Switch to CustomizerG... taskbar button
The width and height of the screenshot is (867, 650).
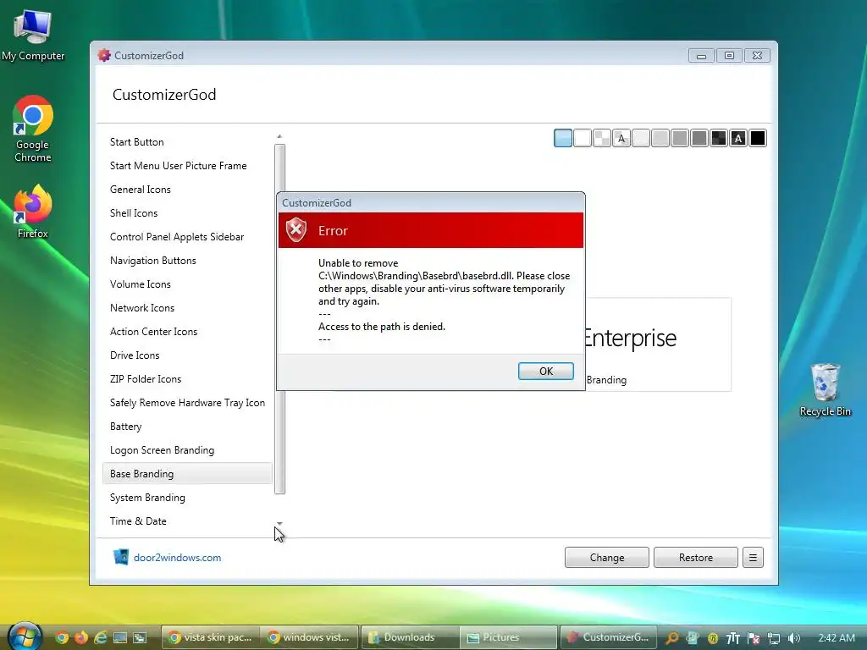pos(609,637)
